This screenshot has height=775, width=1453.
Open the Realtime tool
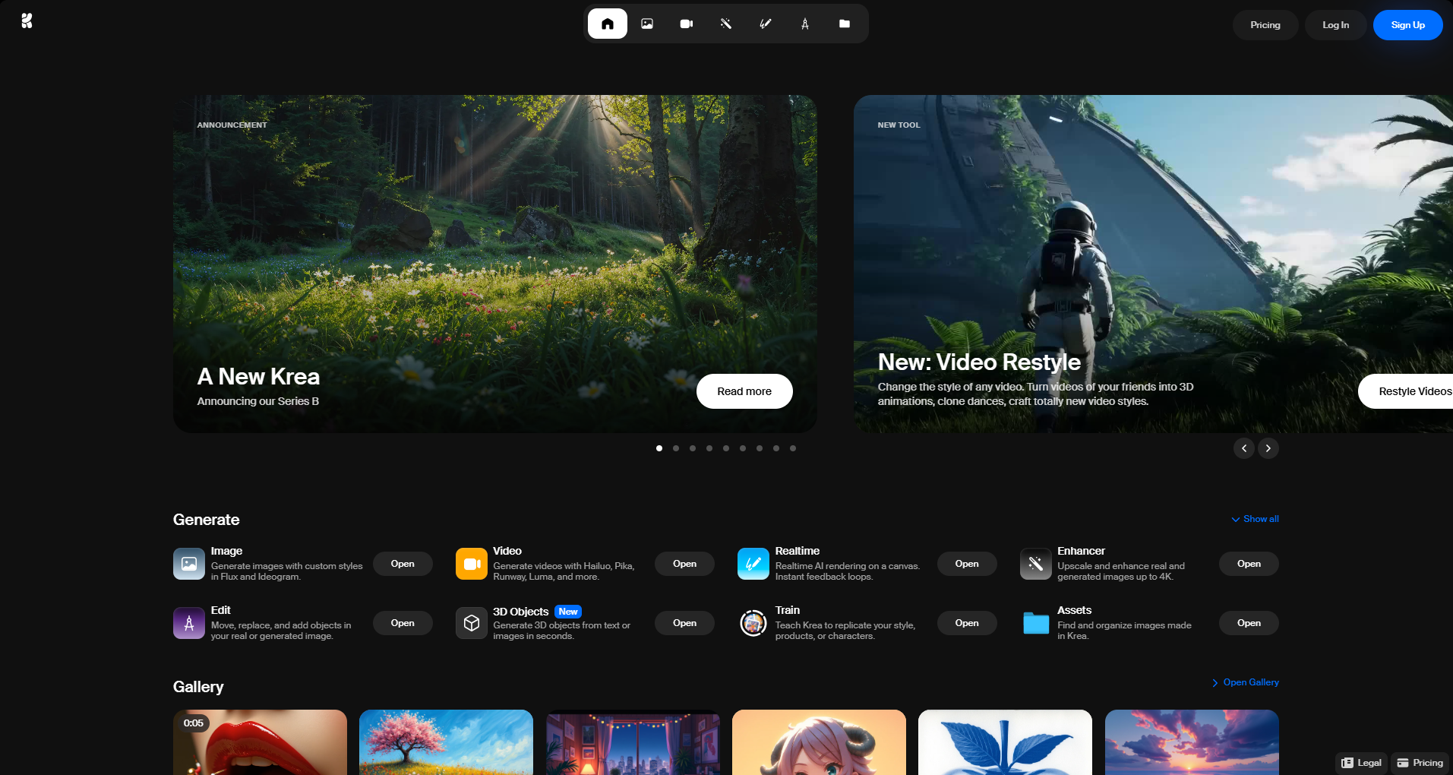[x=967, y=564]
